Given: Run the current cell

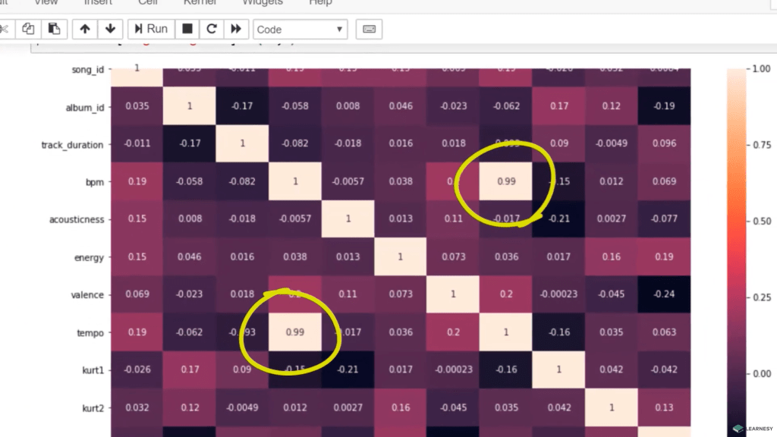Looking at the screenshot, I should [149, 29].
